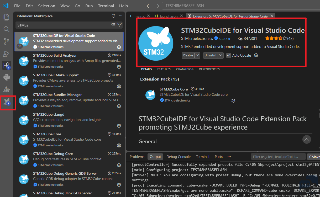Open the Source Control view

6,41
